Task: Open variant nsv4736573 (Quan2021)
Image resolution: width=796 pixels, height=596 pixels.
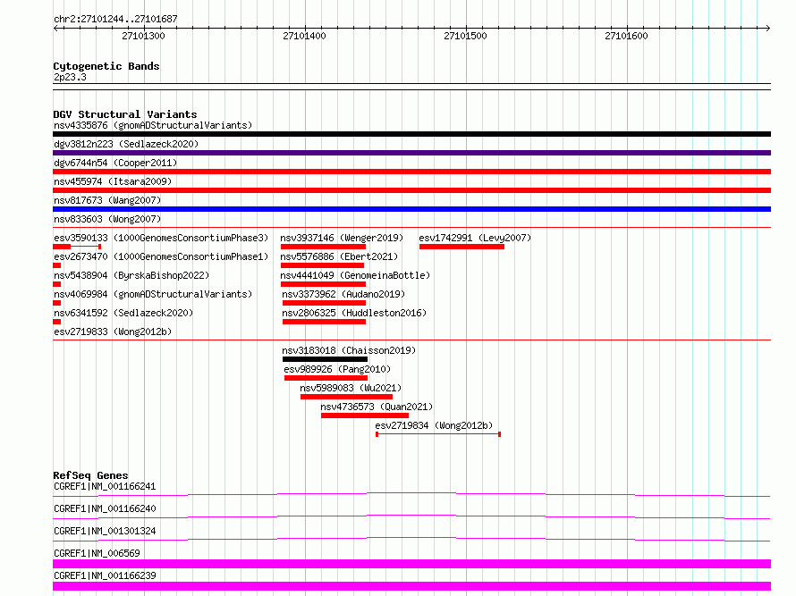Action: [x=377, y=407]
